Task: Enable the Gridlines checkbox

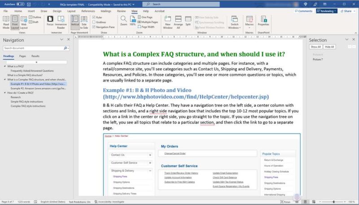Action: pyautogui.click(x=94, y=22)
